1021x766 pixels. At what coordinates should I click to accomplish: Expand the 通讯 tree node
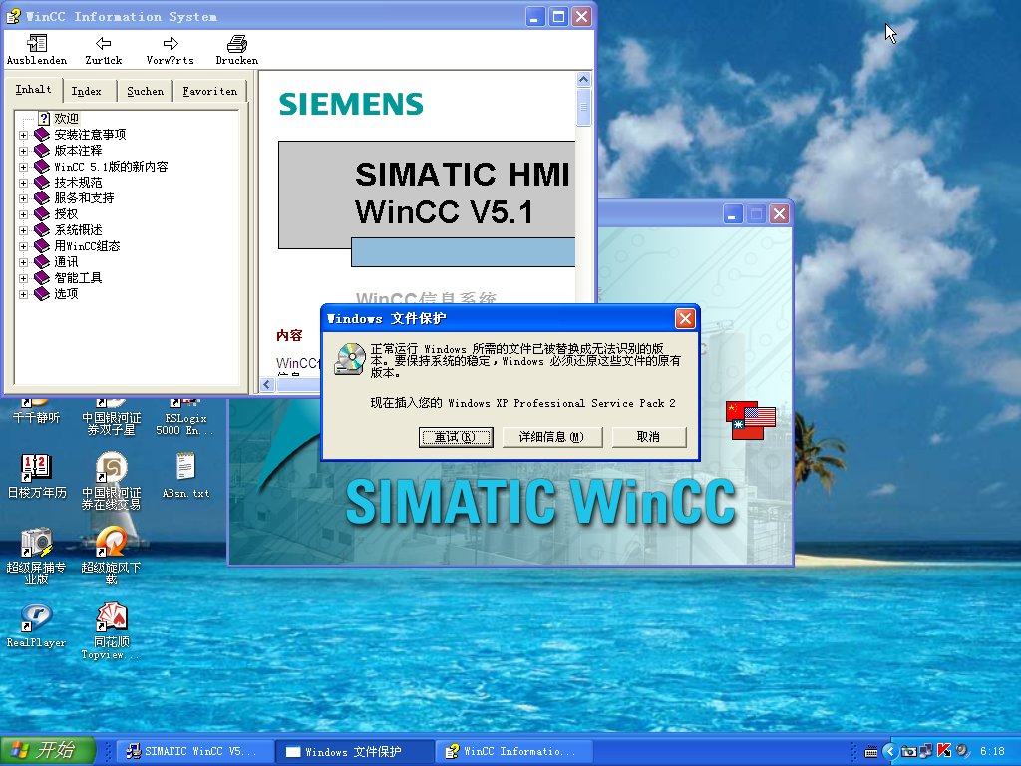(x=24, y=262)
